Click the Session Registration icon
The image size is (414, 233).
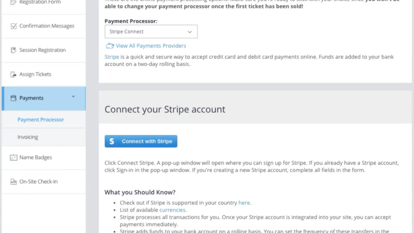pyautogui.click(x=14, y=50)
